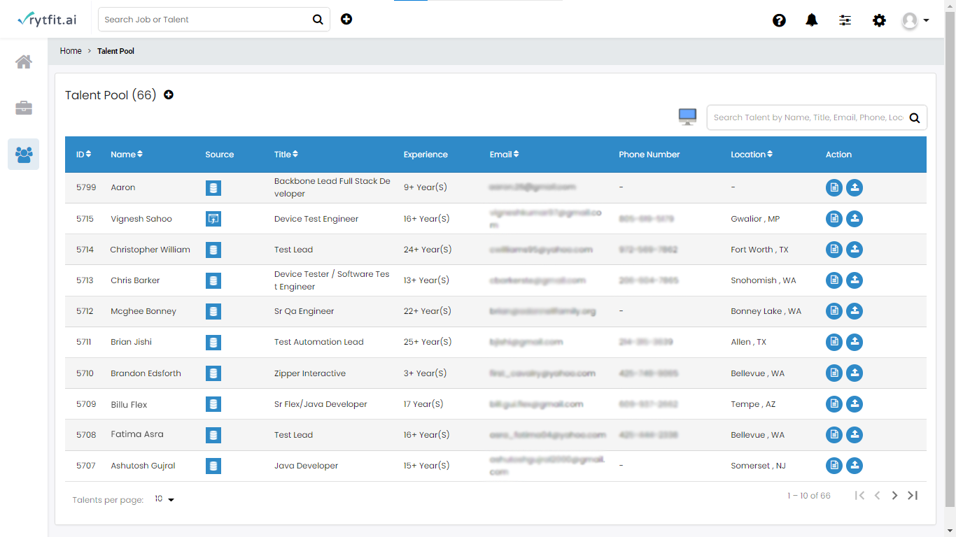The width and height of the screenshot is (956, 537).
Task: View document icon for Ashutosh Gujral
Action: tap(834, 466)
